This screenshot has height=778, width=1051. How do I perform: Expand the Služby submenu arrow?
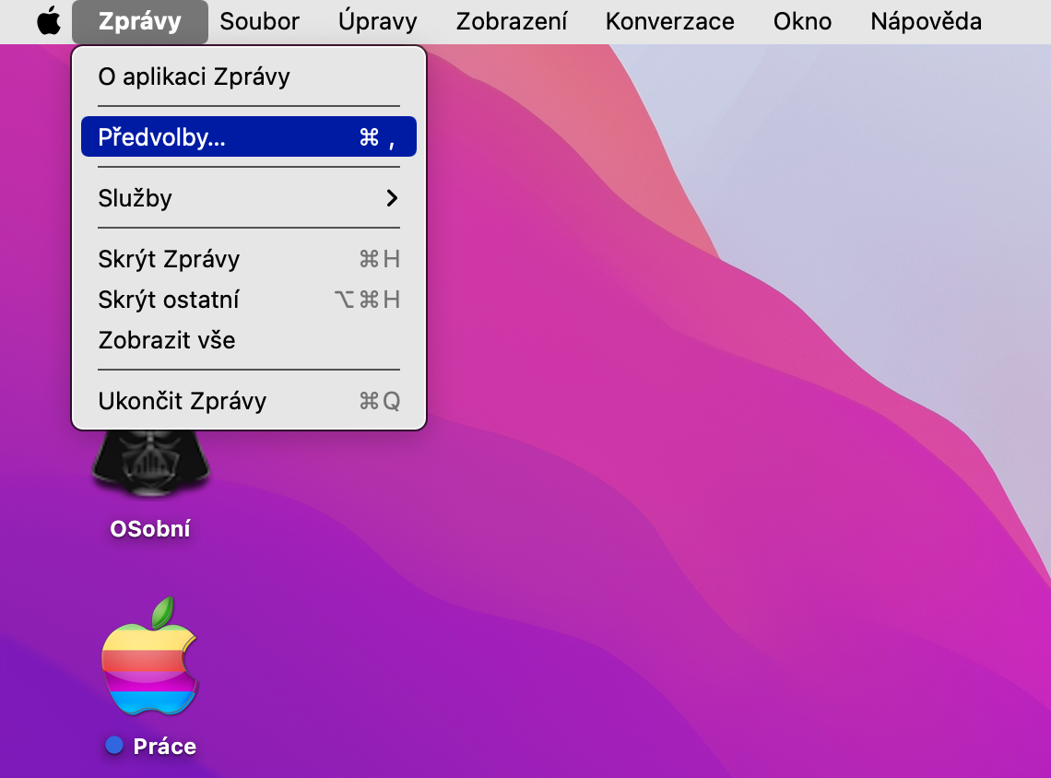click(x=392, y=197)
